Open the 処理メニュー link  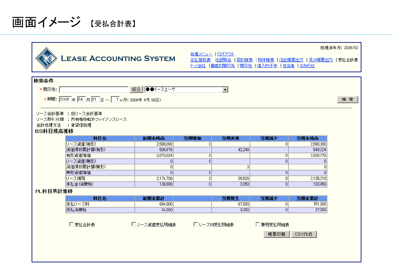pyautogui.click(x=201, y=54)
